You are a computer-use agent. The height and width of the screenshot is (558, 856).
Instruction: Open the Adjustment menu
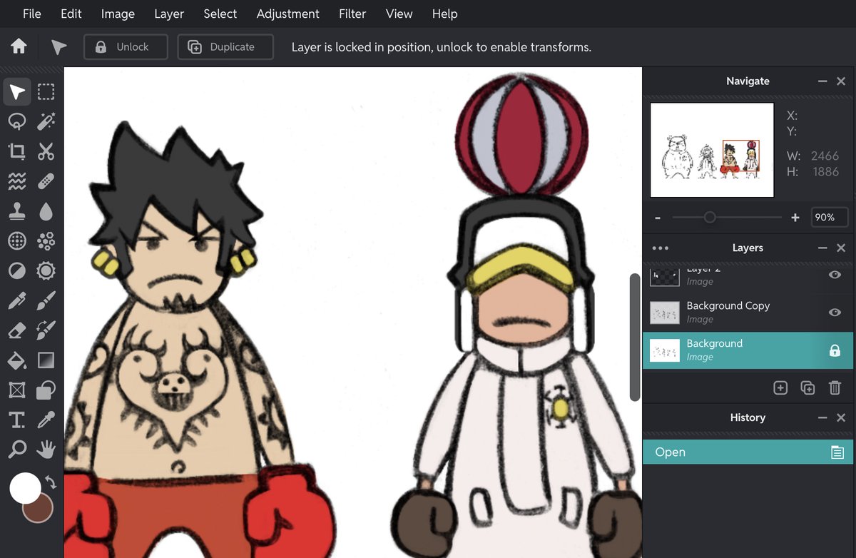(288, 14)
